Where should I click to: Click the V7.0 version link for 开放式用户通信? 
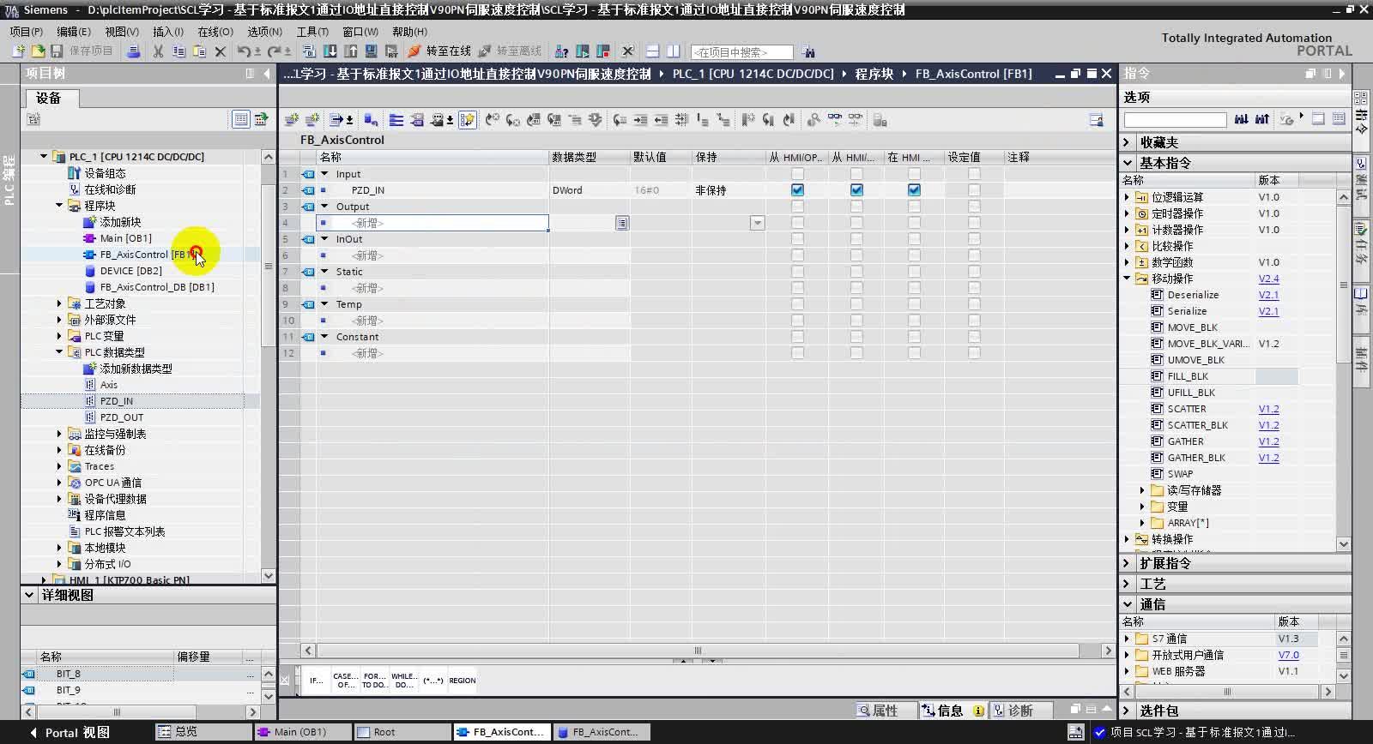coord(1289,655)
